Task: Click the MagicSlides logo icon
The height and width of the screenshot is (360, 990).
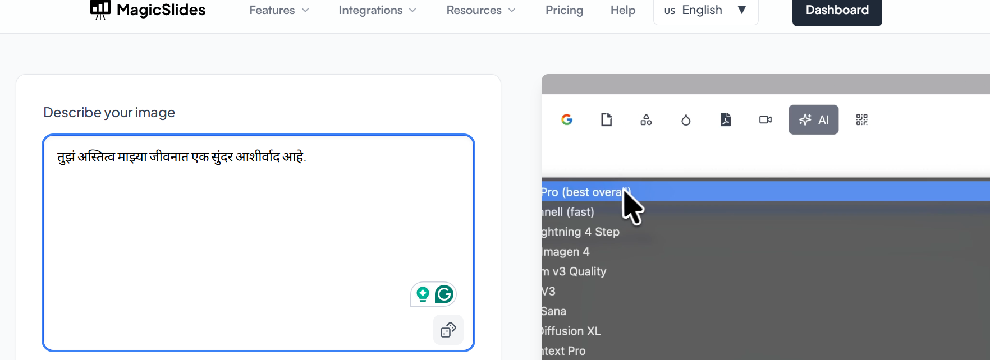Action: 100,9
